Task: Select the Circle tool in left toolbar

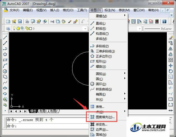Action: 5,71
